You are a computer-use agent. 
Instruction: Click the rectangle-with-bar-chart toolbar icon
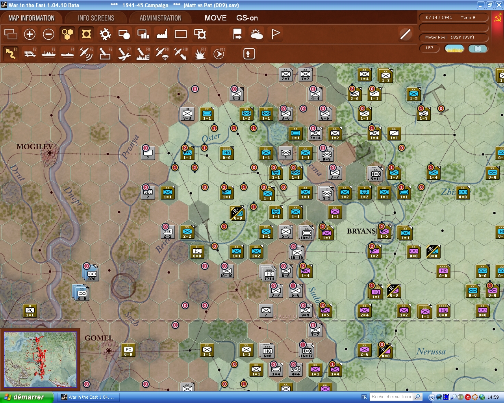pos(143,34)
